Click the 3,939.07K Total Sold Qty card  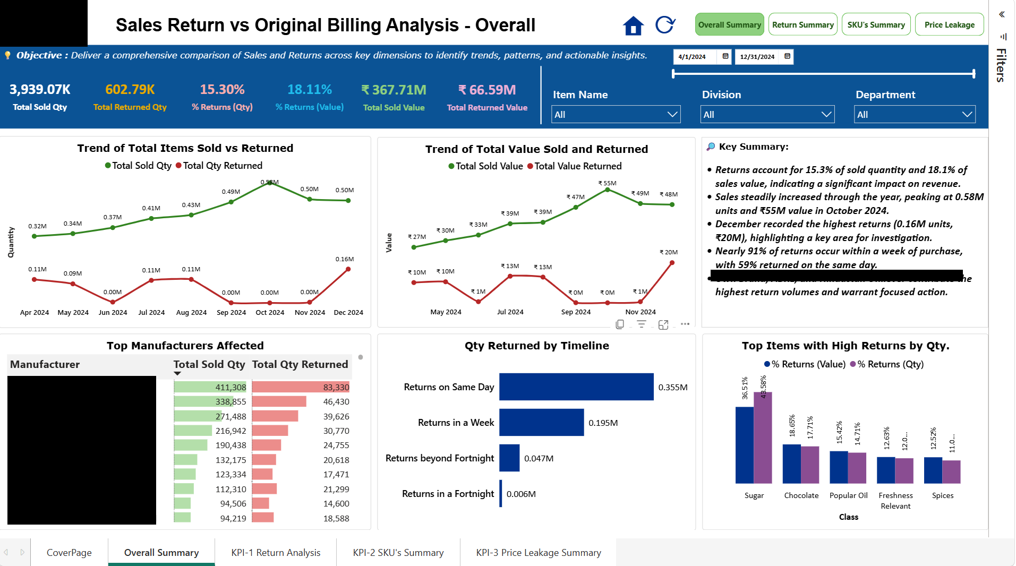click(40, 97)
